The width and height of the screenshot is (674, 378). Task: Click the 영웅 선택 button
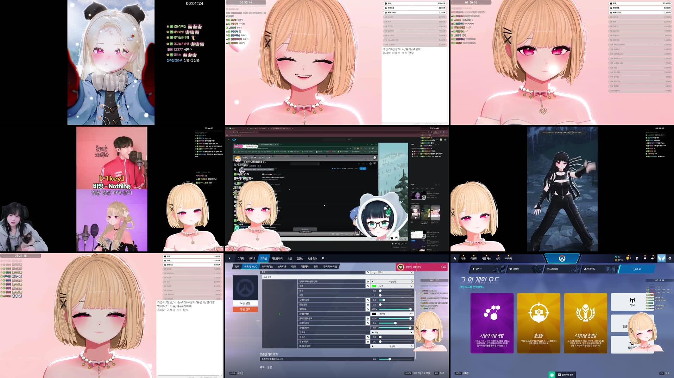tap(245, 309)
